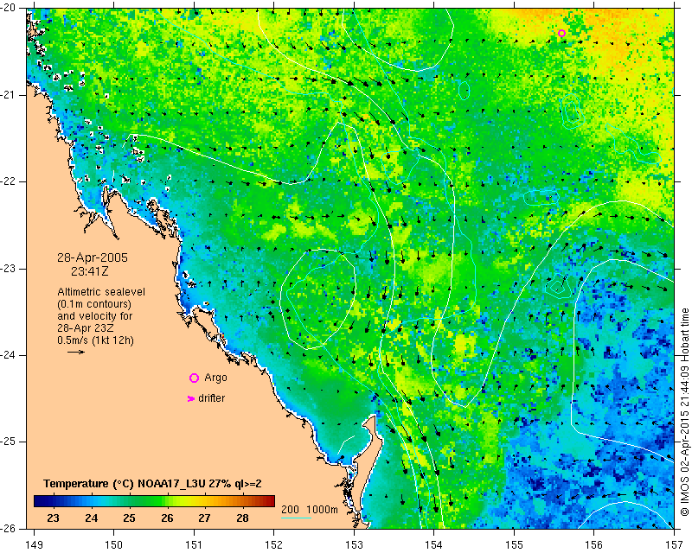Click the longitude axis label 150
The height and width of the screenshot is (553, 692).
point(114,545)
